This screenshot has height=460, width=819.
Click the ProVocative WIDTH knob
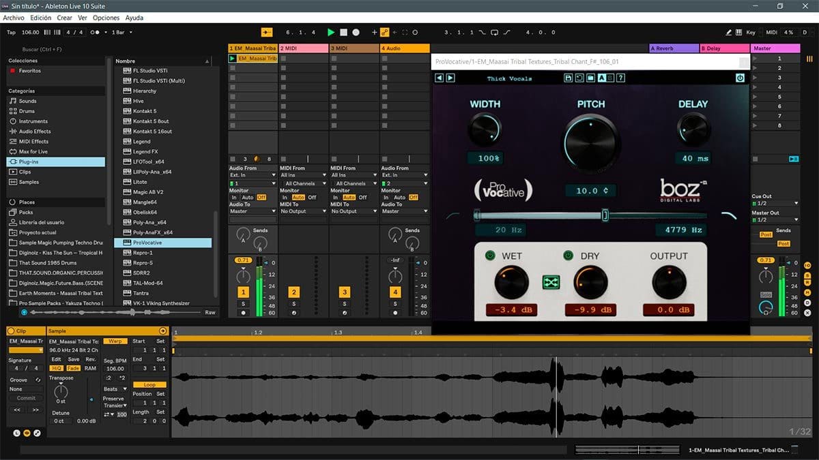click(x=485, y=131)
